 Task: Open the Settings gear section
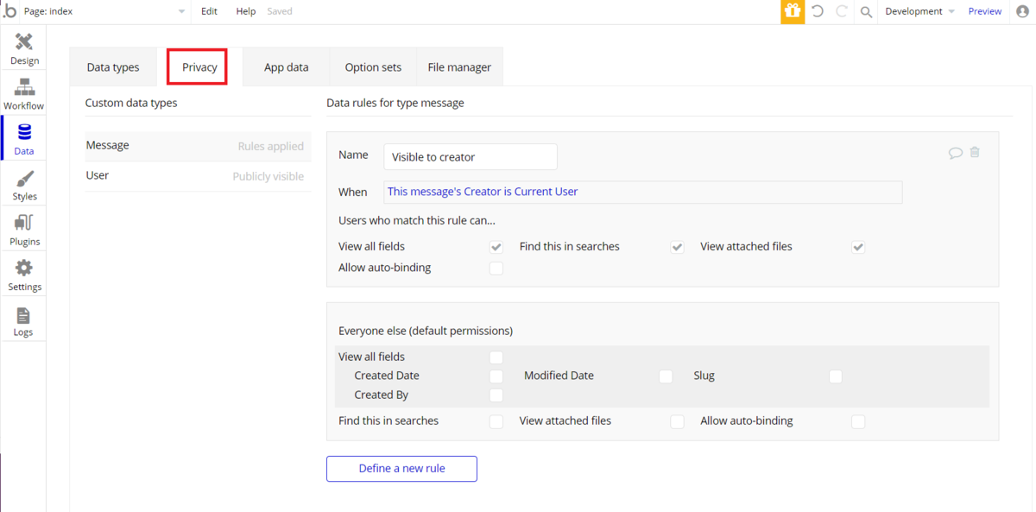tap(24, 275)
